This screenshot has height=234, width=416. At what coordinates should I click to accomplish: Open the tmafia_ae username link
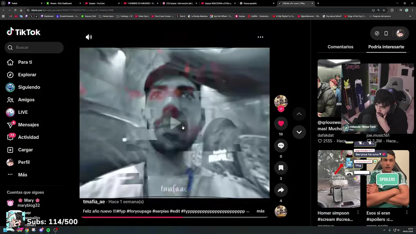[x=94, y=202]
